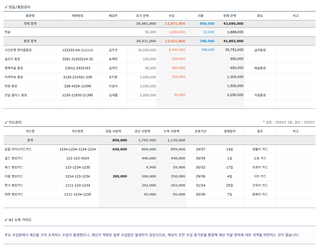Click account number 3129-231921-239
The height and width of the screenshot is (249, 319).
click(x=77, y=77)
